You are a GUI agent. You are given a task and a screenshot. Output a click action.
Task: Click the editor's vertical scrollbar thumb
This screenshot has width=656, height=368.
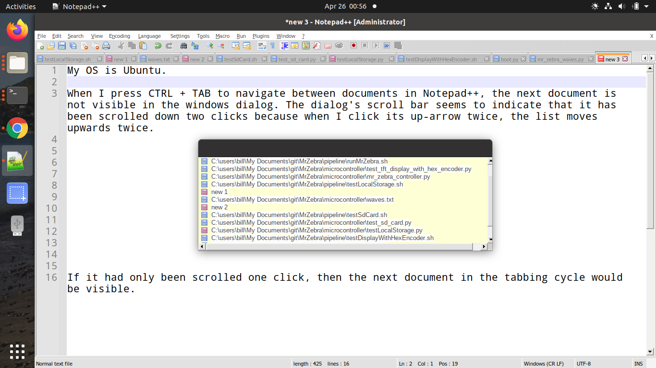[651, 150]
